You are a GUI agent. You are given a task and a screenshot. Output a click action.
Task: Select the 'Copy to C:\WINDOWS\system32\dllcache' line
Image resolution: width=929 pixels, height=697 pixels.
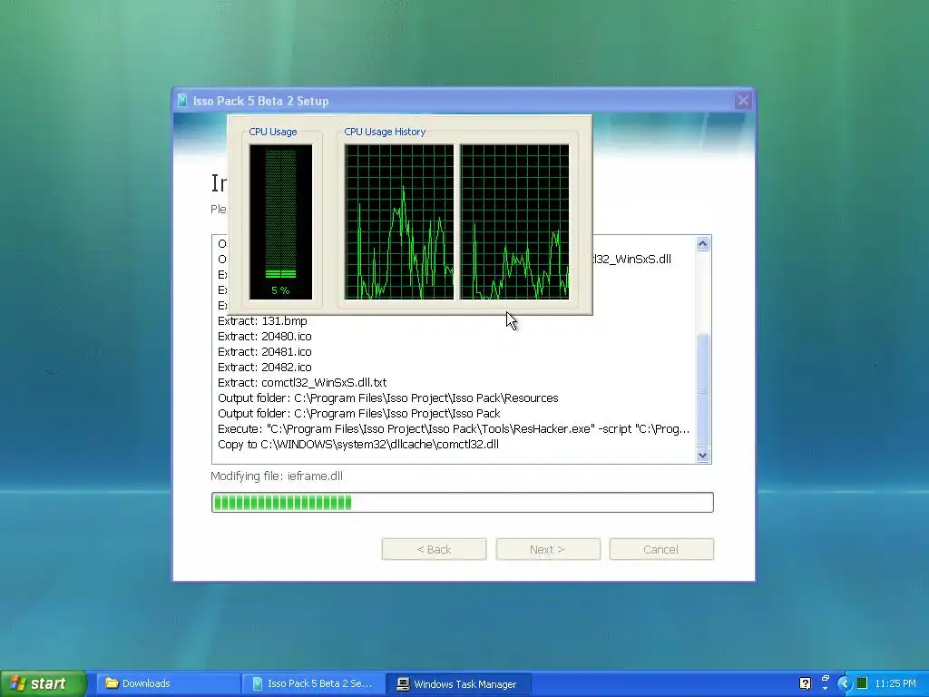tap(358, 444)
